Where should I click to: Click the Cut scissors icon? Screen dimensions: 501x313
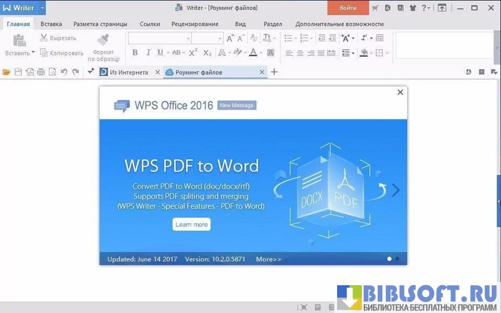pyautogui.click(x=45, y=38)
